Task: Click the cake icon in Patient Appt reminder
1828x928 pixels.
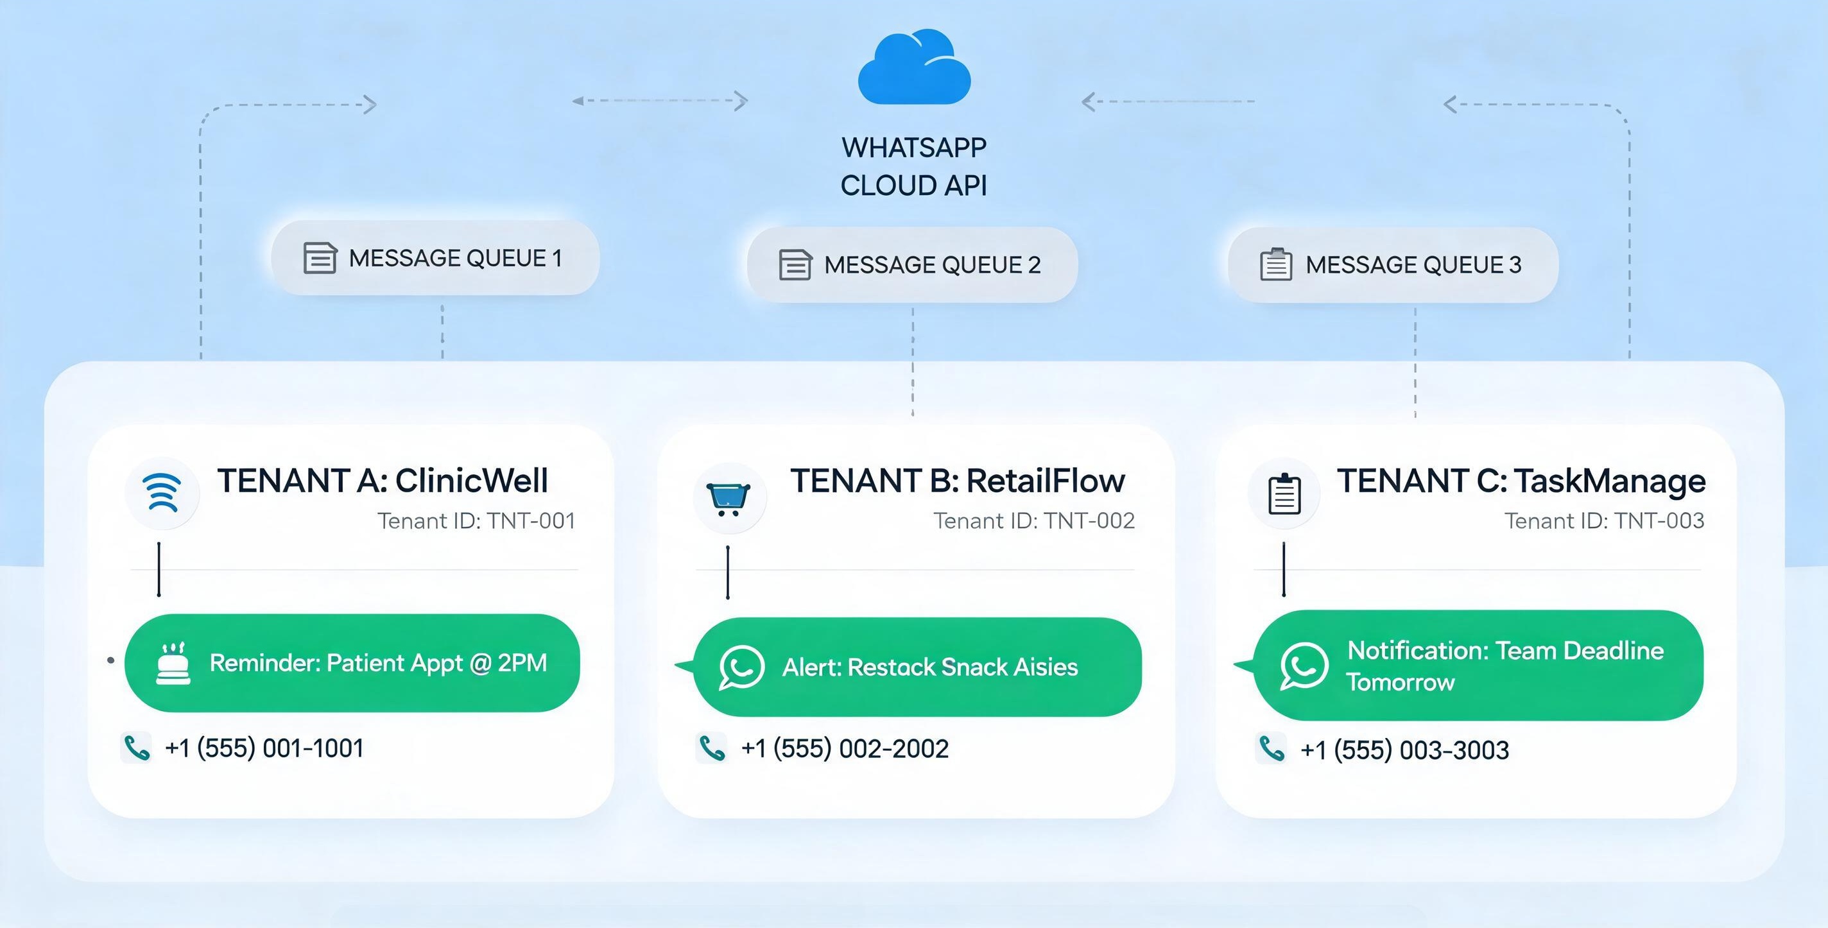Action: point(173,664)
